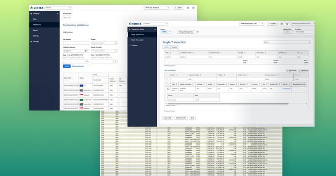Screen dimensions: 336x176
Task: Open the Result Changed dropdown
Action: (104, 51)
